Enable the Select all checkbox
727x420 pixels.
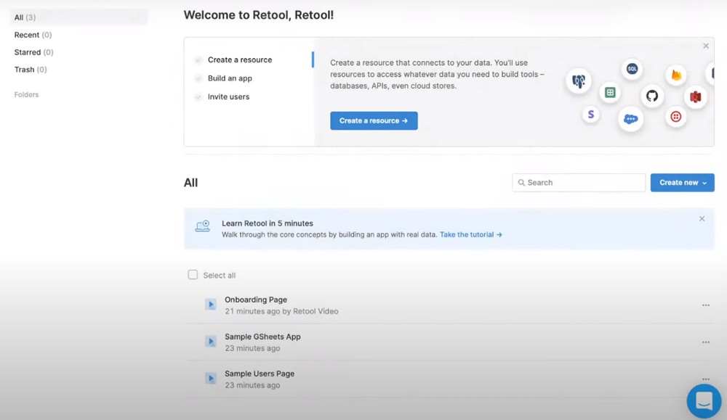pos(193,274)
